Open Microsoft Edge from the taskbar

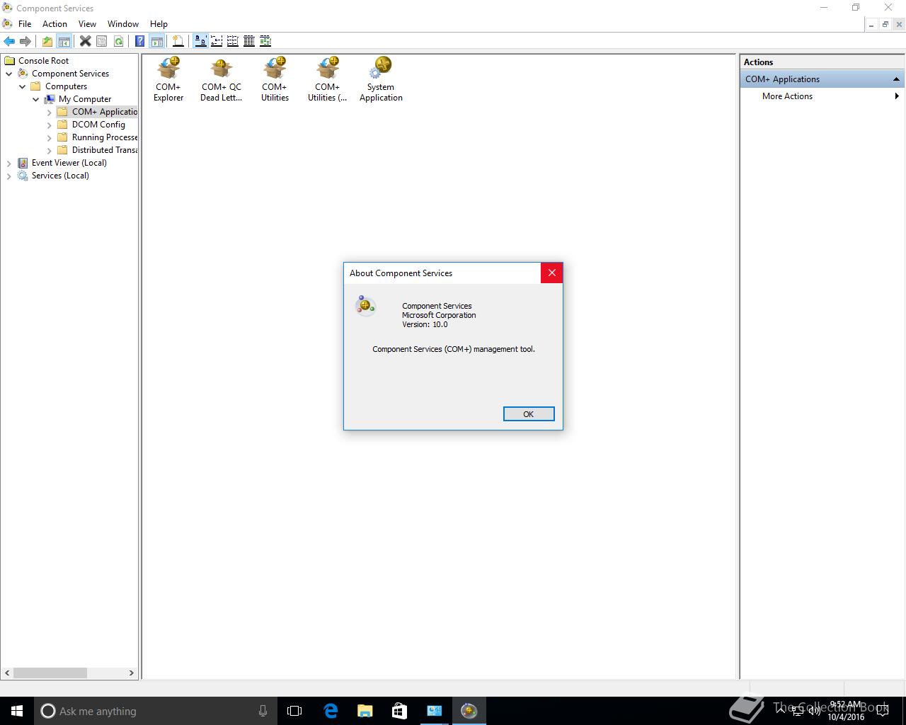331,711
